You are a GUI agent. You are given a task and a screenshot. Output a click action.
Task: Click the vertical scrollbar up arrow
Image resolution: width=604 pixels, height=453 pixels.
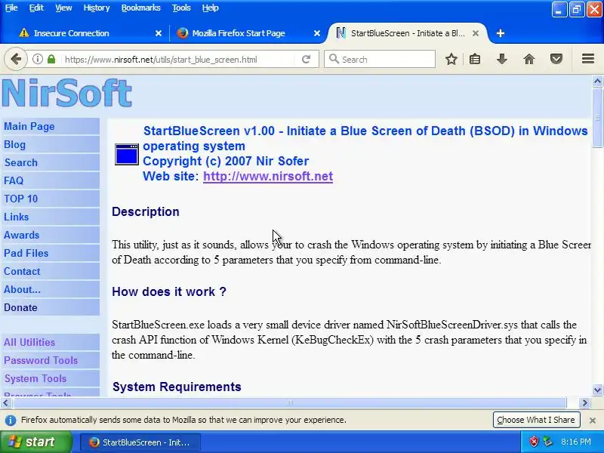point(597,81)
